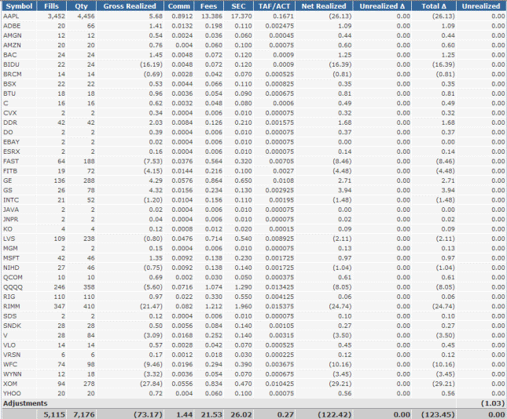The height and width of the screenshot is (419, 507).
Task: Click total delta value (123.45)
Action: click(x=438, y=414)
